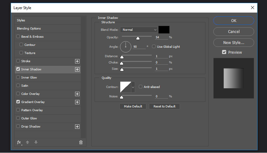Open the black shadow color swatch
The width and height of the screenshot is (267, 153).
pyautogui.click(x=164, y=30)
